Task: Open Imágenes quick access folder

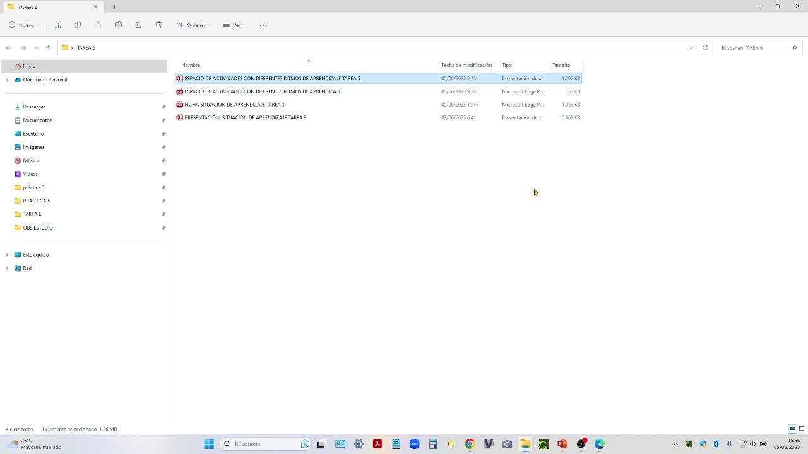Action: tap(33, 147)
